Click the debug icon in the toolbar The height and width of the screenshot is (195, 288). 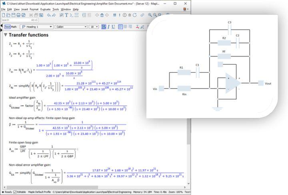click(130, 15)
